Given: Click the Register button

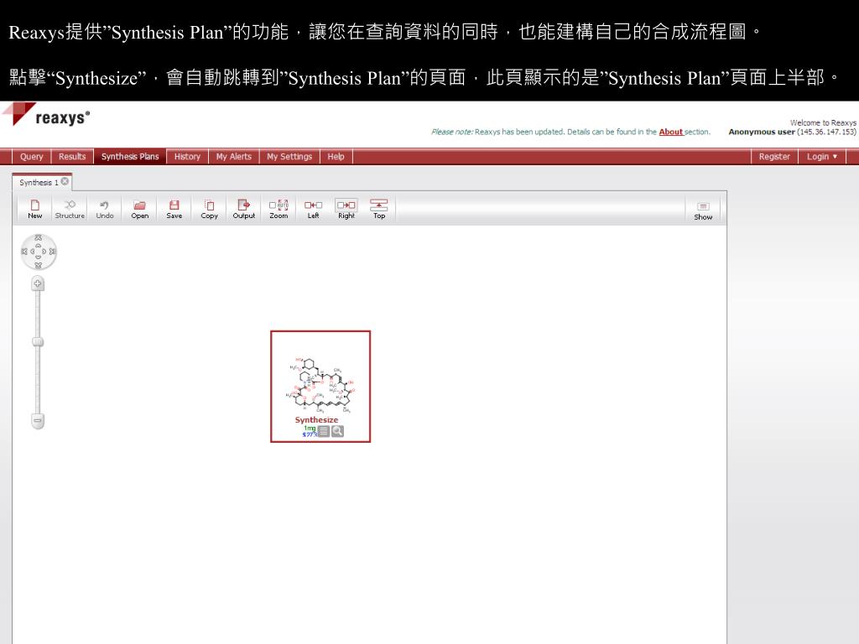Looking at the screenshot, I should (774, 156).
